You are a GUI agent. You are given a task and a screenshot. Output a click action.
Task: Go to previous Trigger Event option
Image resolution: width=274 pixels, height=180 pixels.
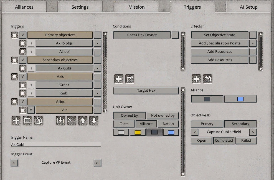(14, 163)
